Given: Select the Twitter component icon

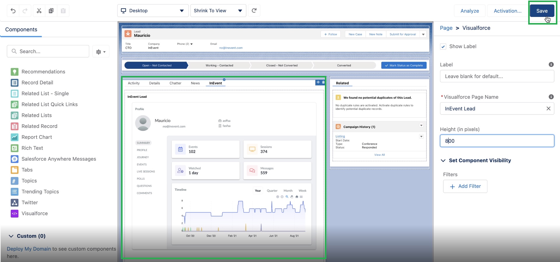Looking at the screenshot, I should (x=15, y=202).
